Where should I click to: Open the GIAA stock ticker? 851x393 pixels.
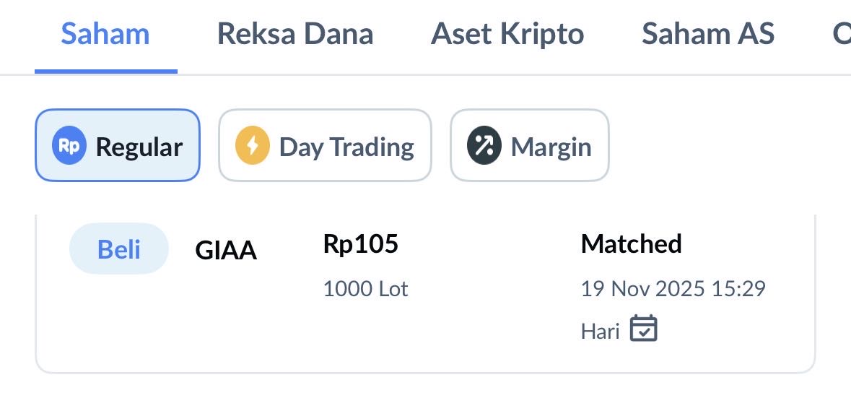click(x=226, y=251)
